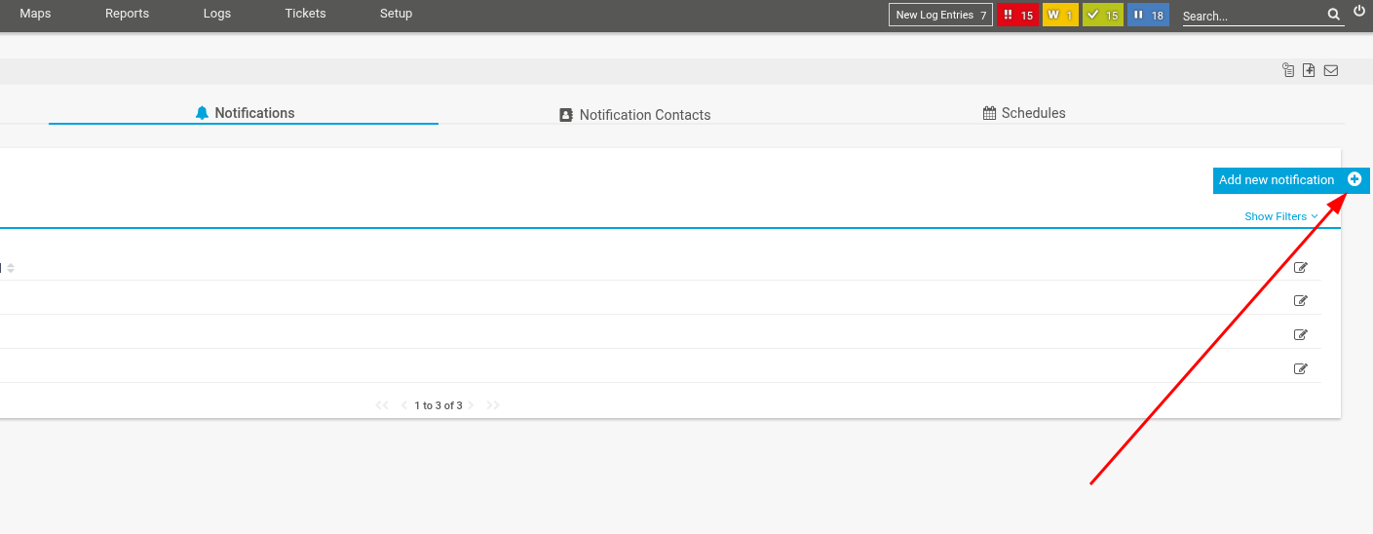Click the red error alerts badge showing 15
1373x534 pixels.
coord(1018,15)
